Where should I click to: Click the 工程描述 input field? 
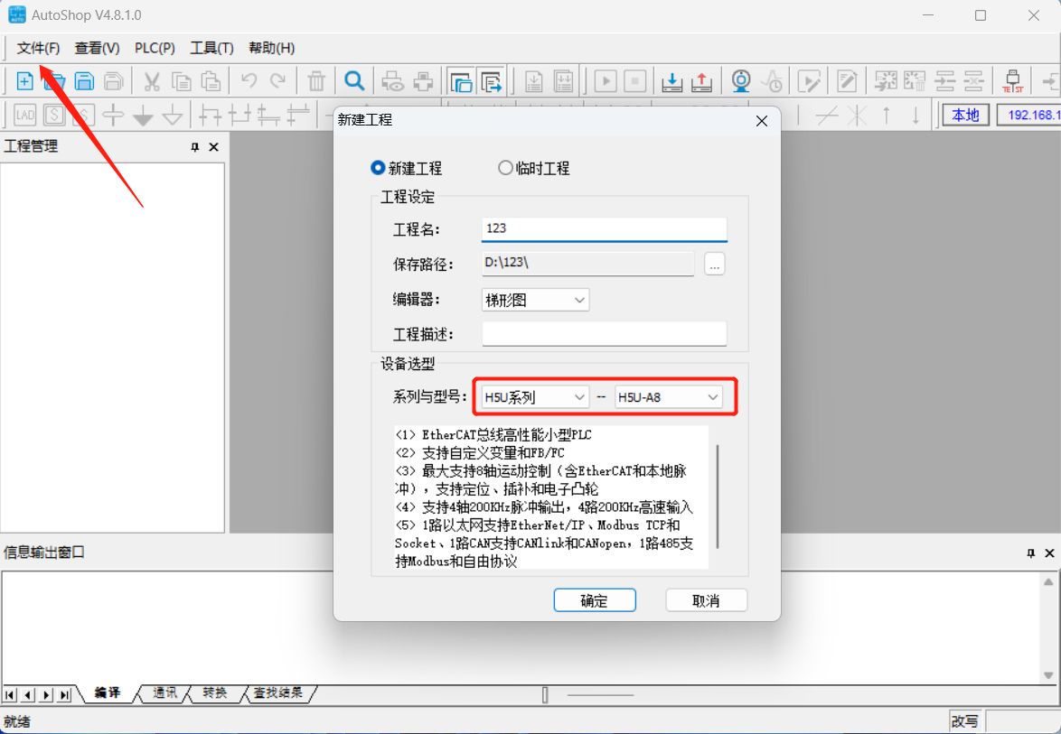604,334
